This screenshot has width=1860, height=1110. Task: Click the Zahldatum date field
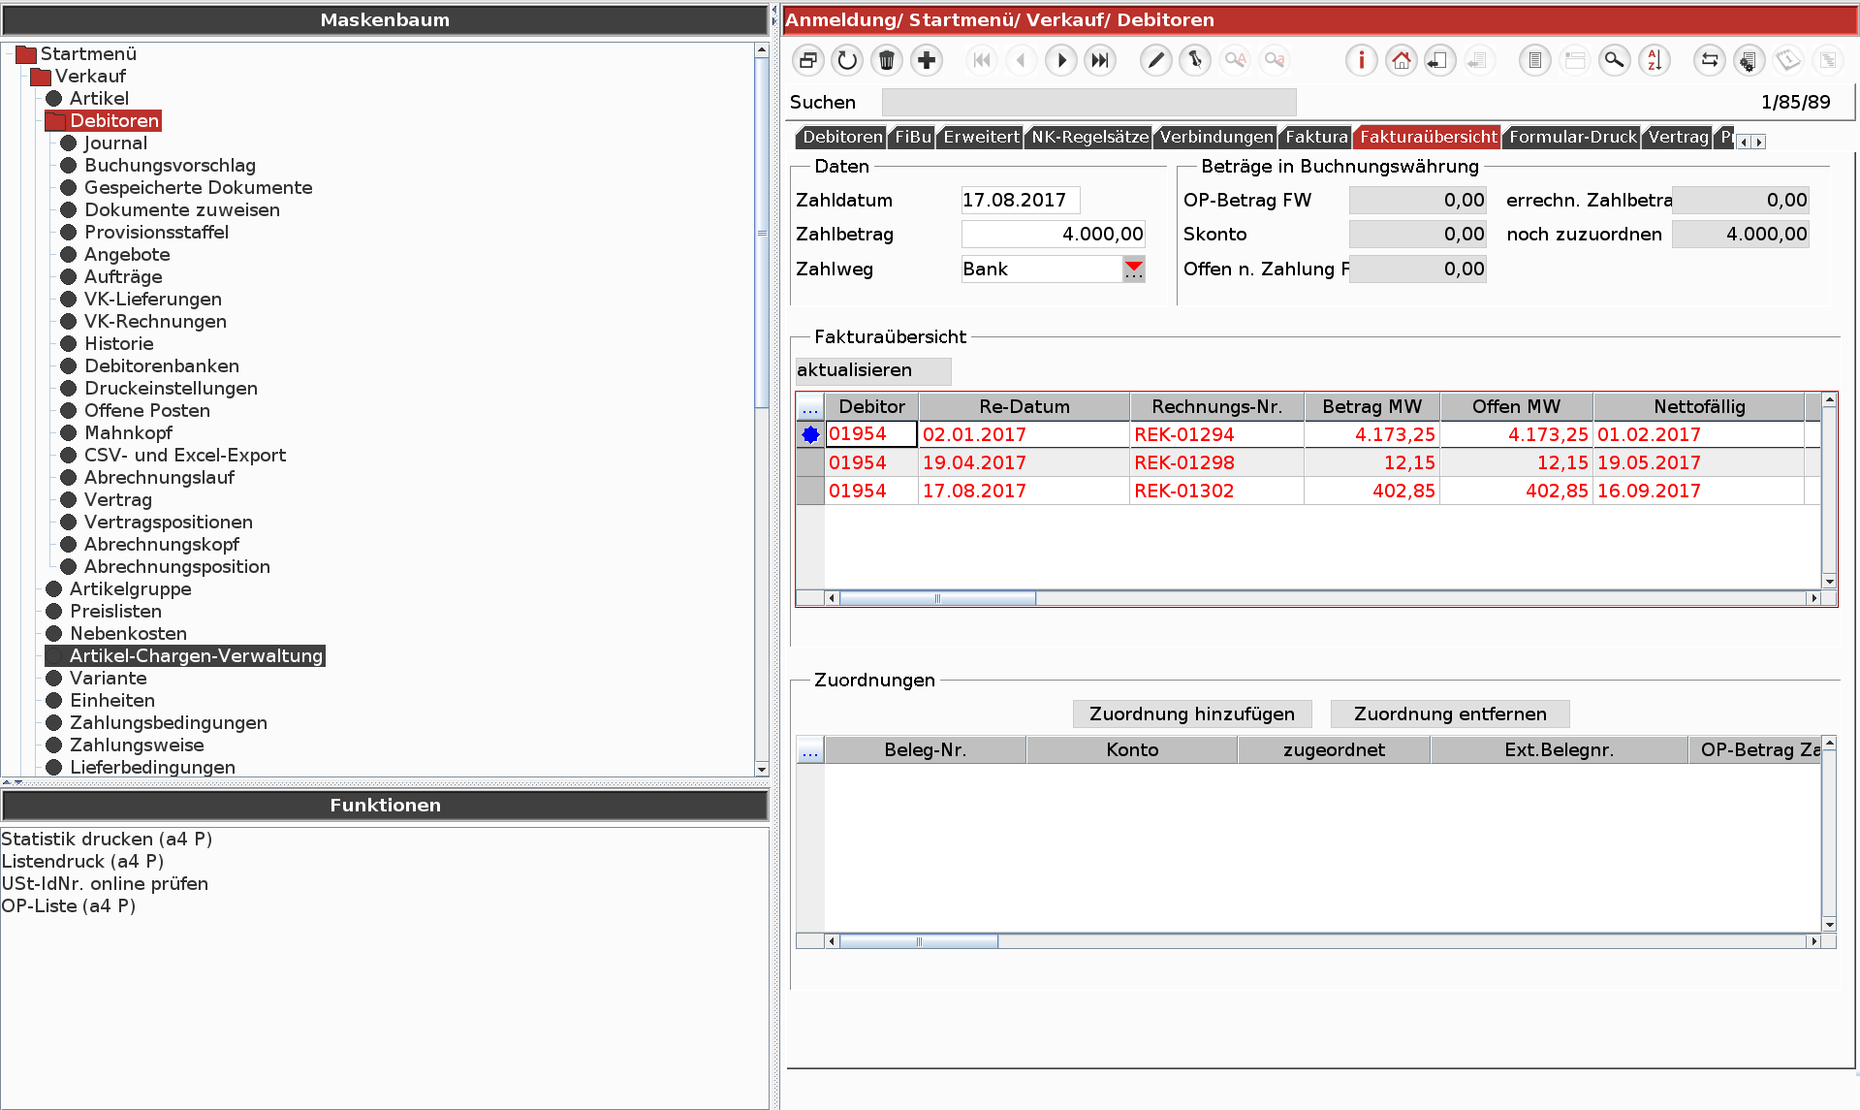[1020, 201]
